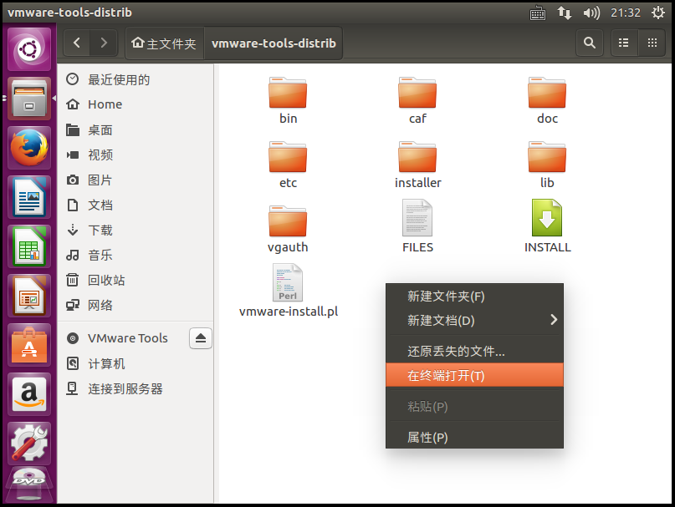Click 主文件夹 path bar button
675x507 pixels.
[x=165, y=43]
